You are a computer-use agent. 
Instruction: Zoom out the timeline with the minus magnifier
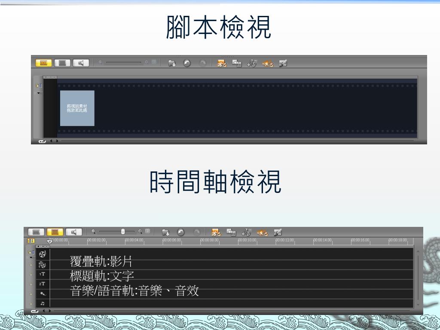[x=93, y=232]
